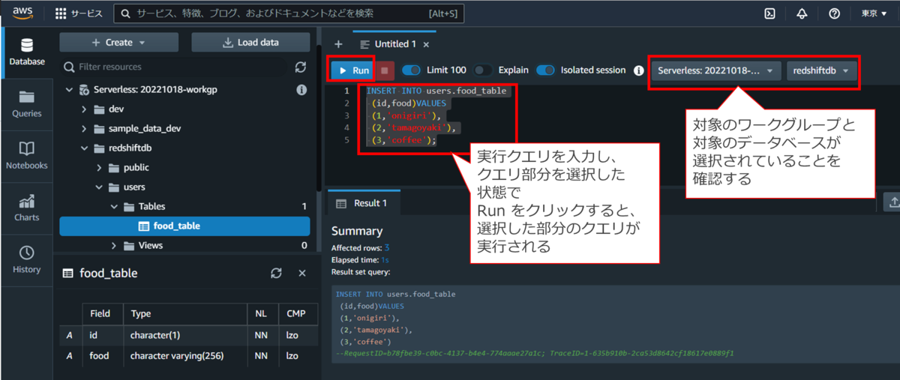Screen dimensions: 900x380
Task: Close the Untitled 1 tab
Action: click(x=427, y=44)
